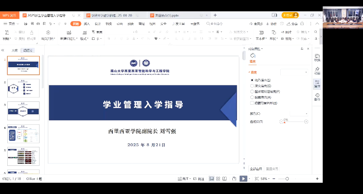Screen dimensions: 363x194
Task: Open the 插入 (Insert) ribbon tab
Action: pyautogui.click(x=87, y=24)
